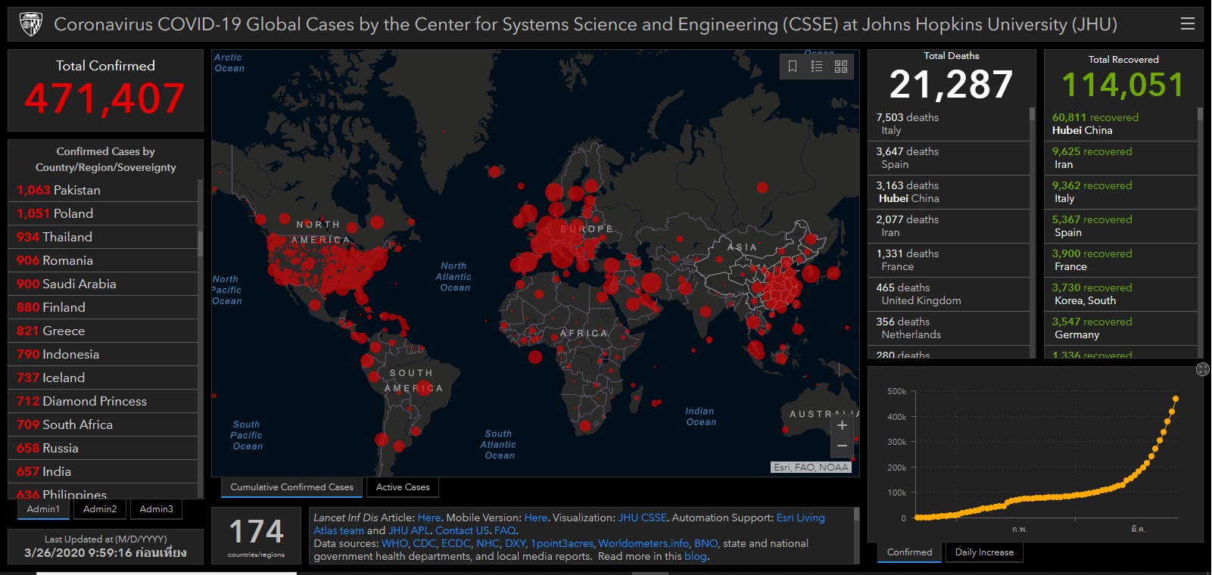This screenshot has height=575, width=1212.
Task: Click the Iran 9,625 recovered entry
Action: point(1121,158)
